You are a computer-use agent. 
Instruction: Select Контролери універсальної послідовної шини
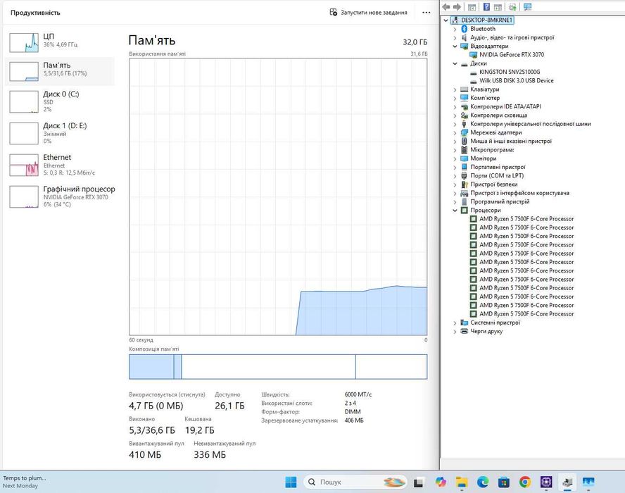530,124
